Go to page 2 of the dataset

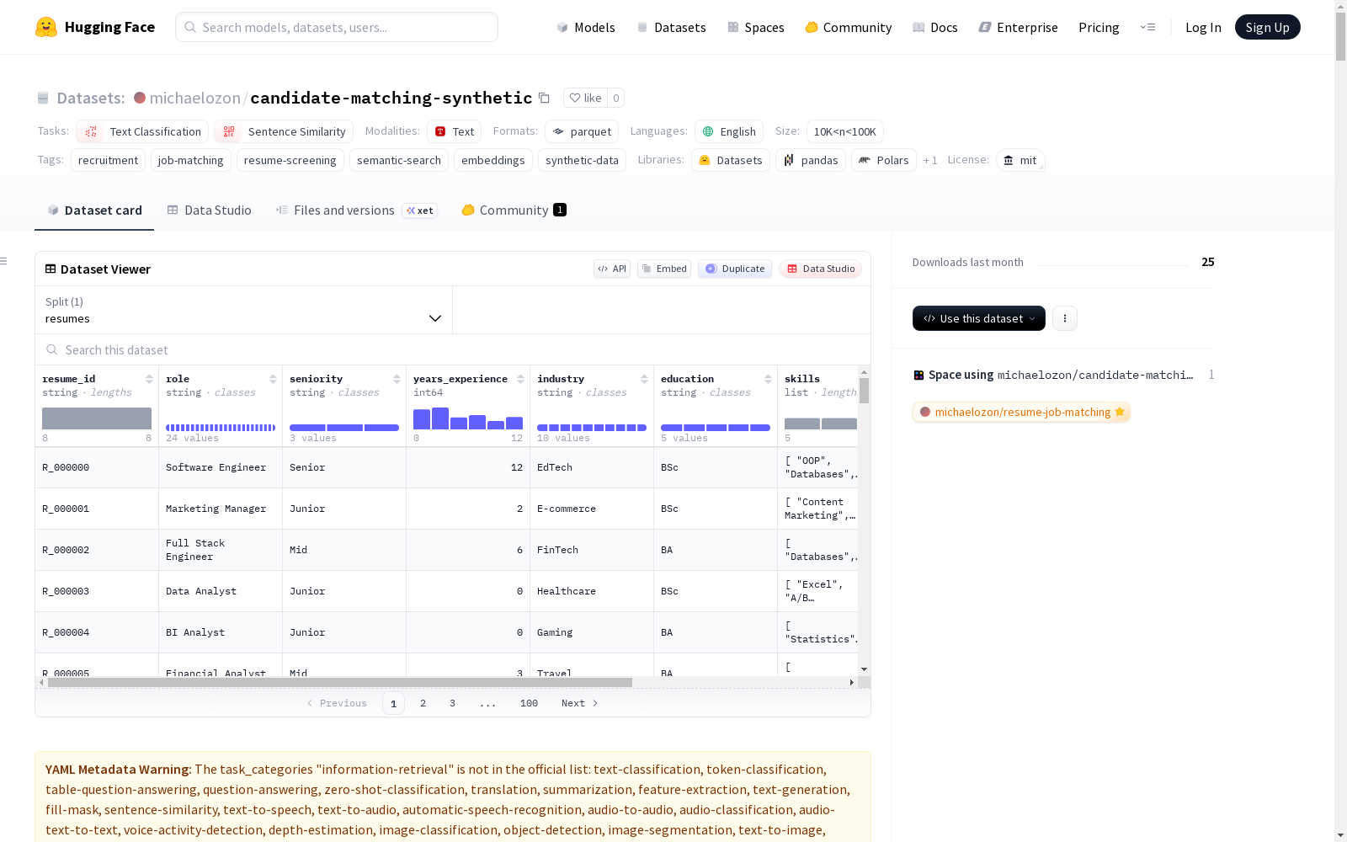[x=423, y=703]
